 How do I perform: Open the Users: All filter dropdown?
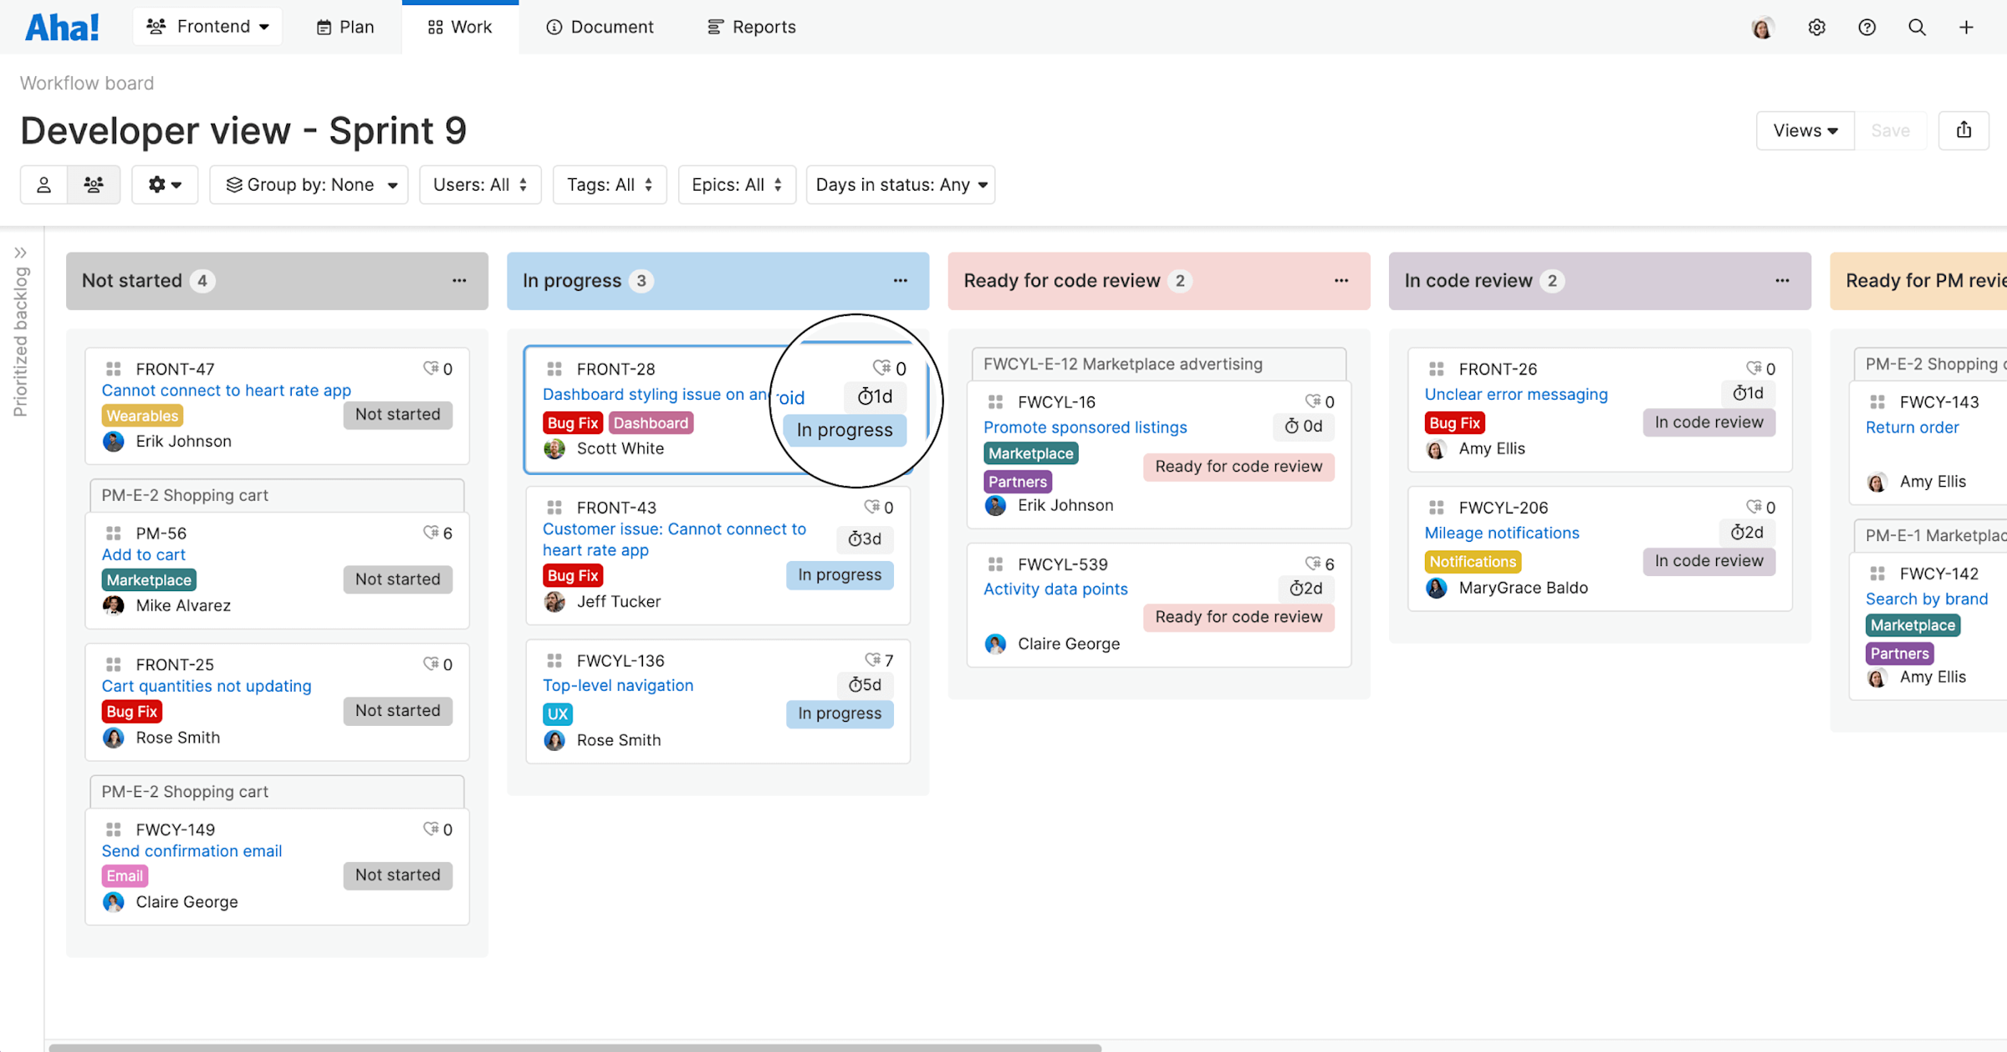click(480, 185)
